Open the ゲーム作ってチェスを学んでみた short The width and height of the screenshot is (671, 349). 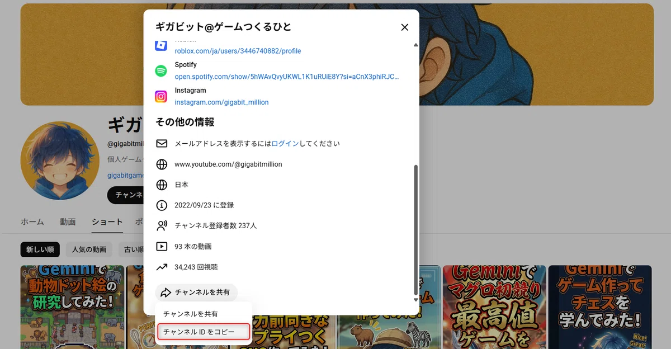600,307
